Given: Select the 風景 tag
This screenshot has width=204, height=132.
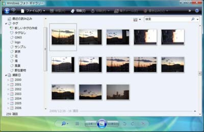Looking at the screenshot, I should click(x=15, y=66).
